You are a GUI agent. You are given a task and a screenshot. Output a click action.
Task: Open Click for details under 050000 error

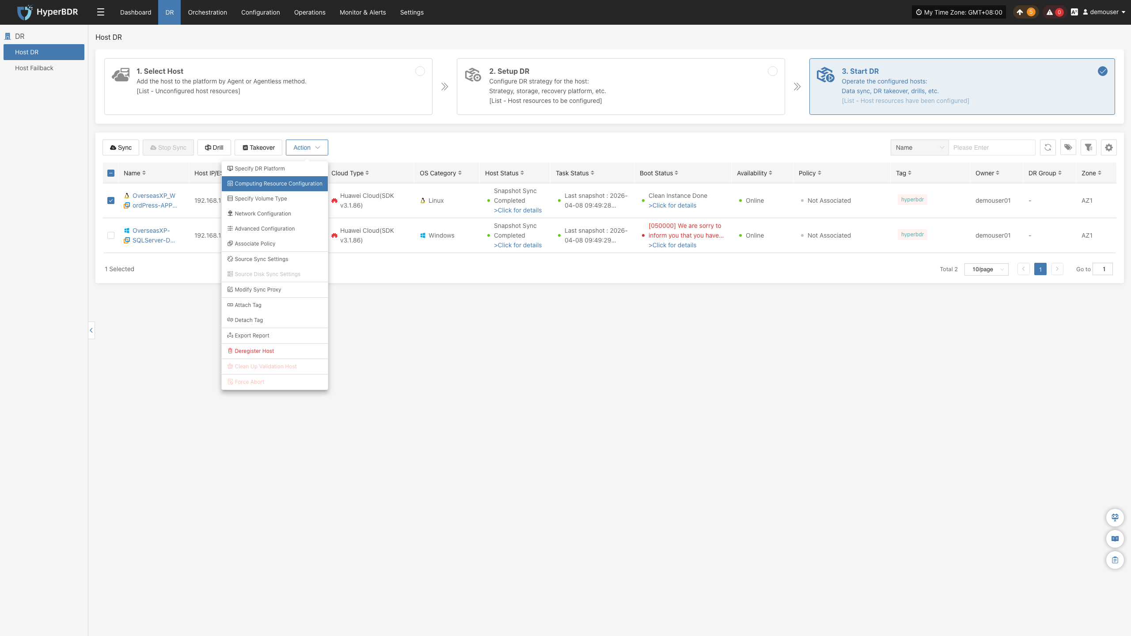pos(672,245)
